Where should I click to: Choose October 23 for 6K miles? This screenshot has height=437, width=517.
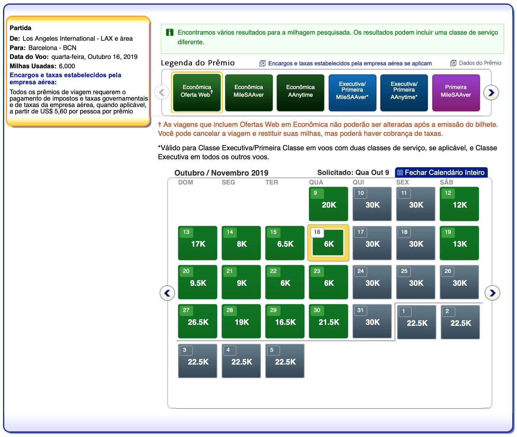[x=328, y=282]
